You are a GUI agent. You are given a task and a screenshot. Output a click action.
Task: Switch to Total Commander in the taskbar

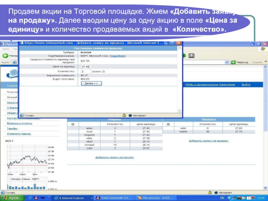pyautogui.click(x=115, y=198)
